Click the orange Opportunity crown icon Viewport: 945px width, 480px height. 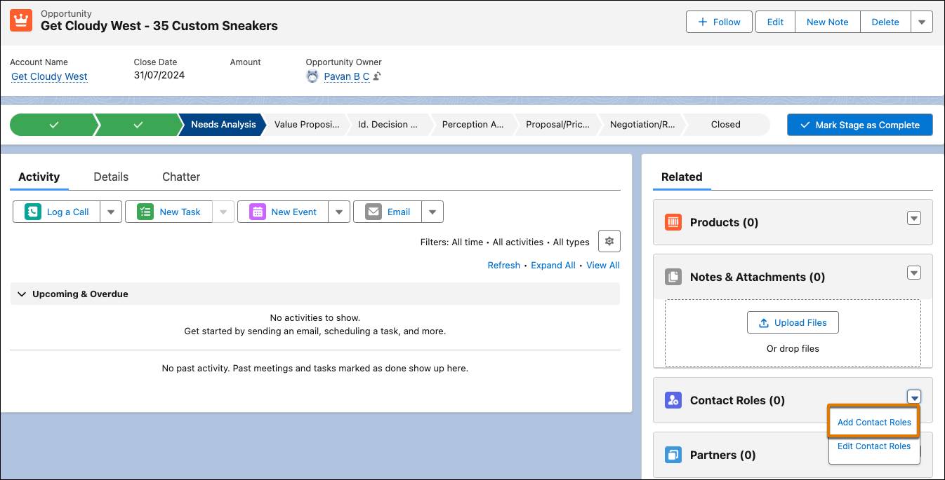(x=21, y=20)
